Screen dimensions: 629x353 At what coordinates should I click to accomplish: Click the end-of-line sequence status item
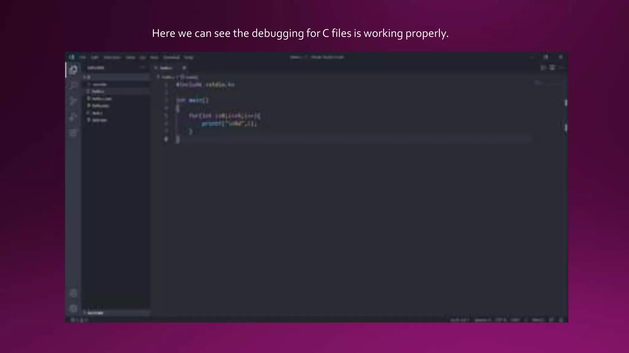point(515,320)
